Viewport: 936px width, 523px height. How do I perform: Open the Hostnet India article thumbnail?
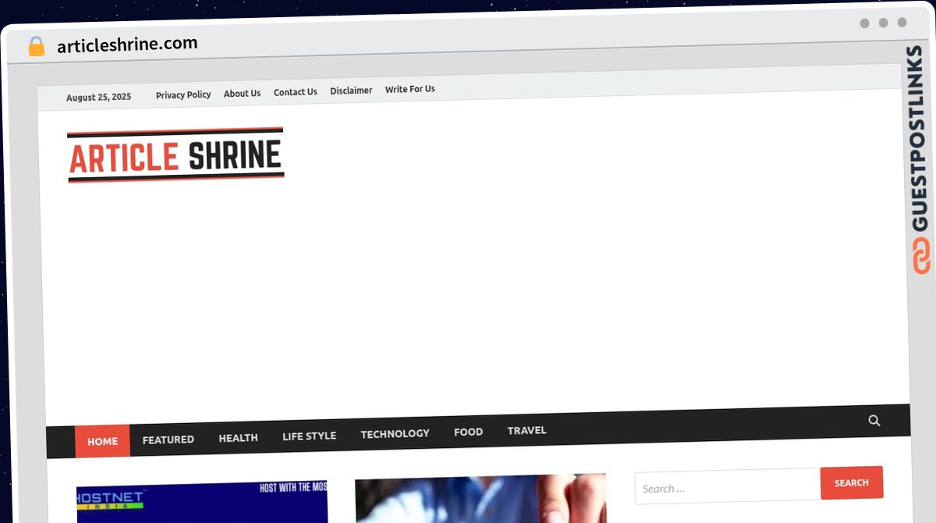202,502
